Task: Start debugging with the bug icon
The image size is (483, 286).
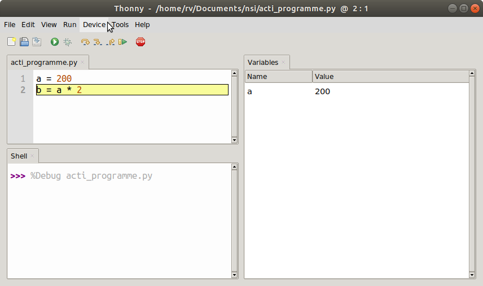Action: (x=68, y=42)
